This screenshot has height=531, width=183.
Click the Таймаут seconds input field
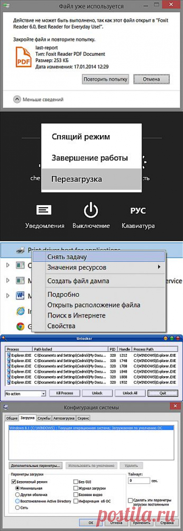139,481
